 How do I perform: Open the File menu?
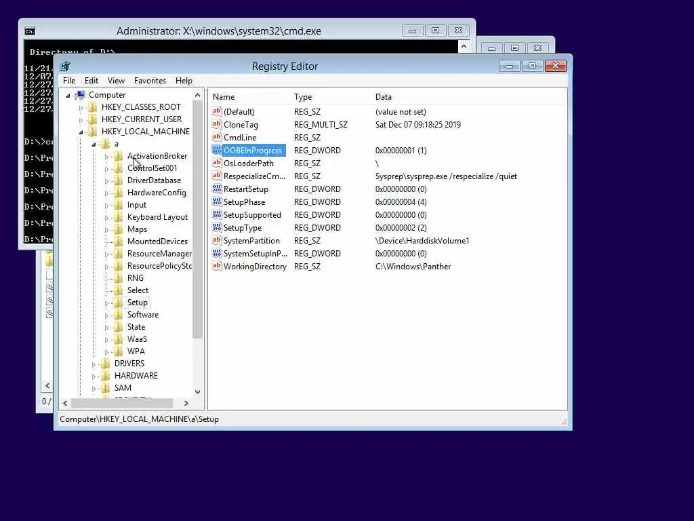click(69, 81)
